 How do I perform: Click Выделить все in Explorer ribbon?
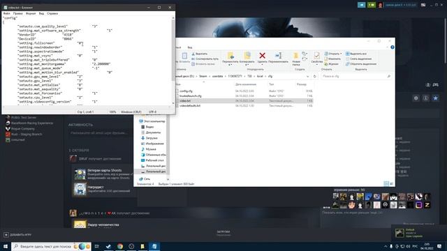click(356, 54)
